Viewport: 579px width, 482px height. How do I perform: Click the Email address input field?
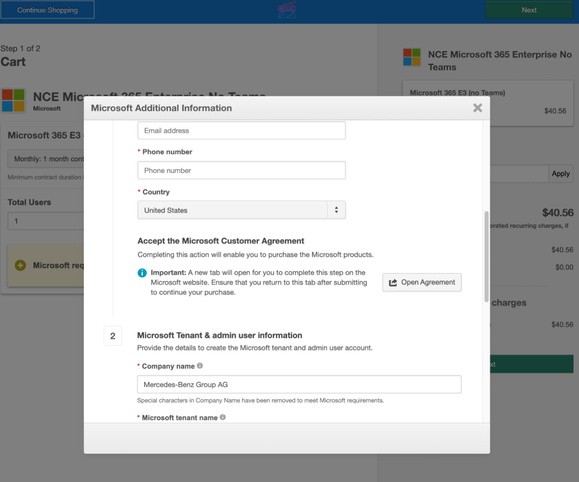241,131
